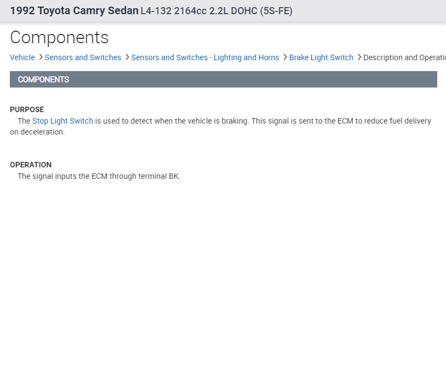Open the Sensors and Switches breadcrumb
The height and width of the screenshot is (367, 446).
(83, 57)
